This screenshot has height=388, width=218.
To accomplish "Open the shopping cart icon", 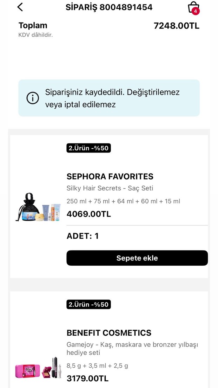I will coord(194,7).
